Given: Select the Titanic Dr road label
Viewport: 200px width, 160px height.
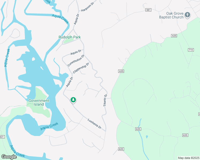Looking at the screenshot, I should coord(105,100).
